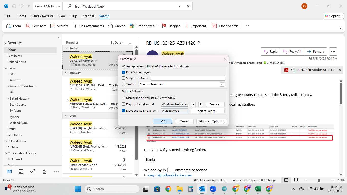
Task: Open Advanced Options... in Create Rule
Action: (x=211, y=121)
